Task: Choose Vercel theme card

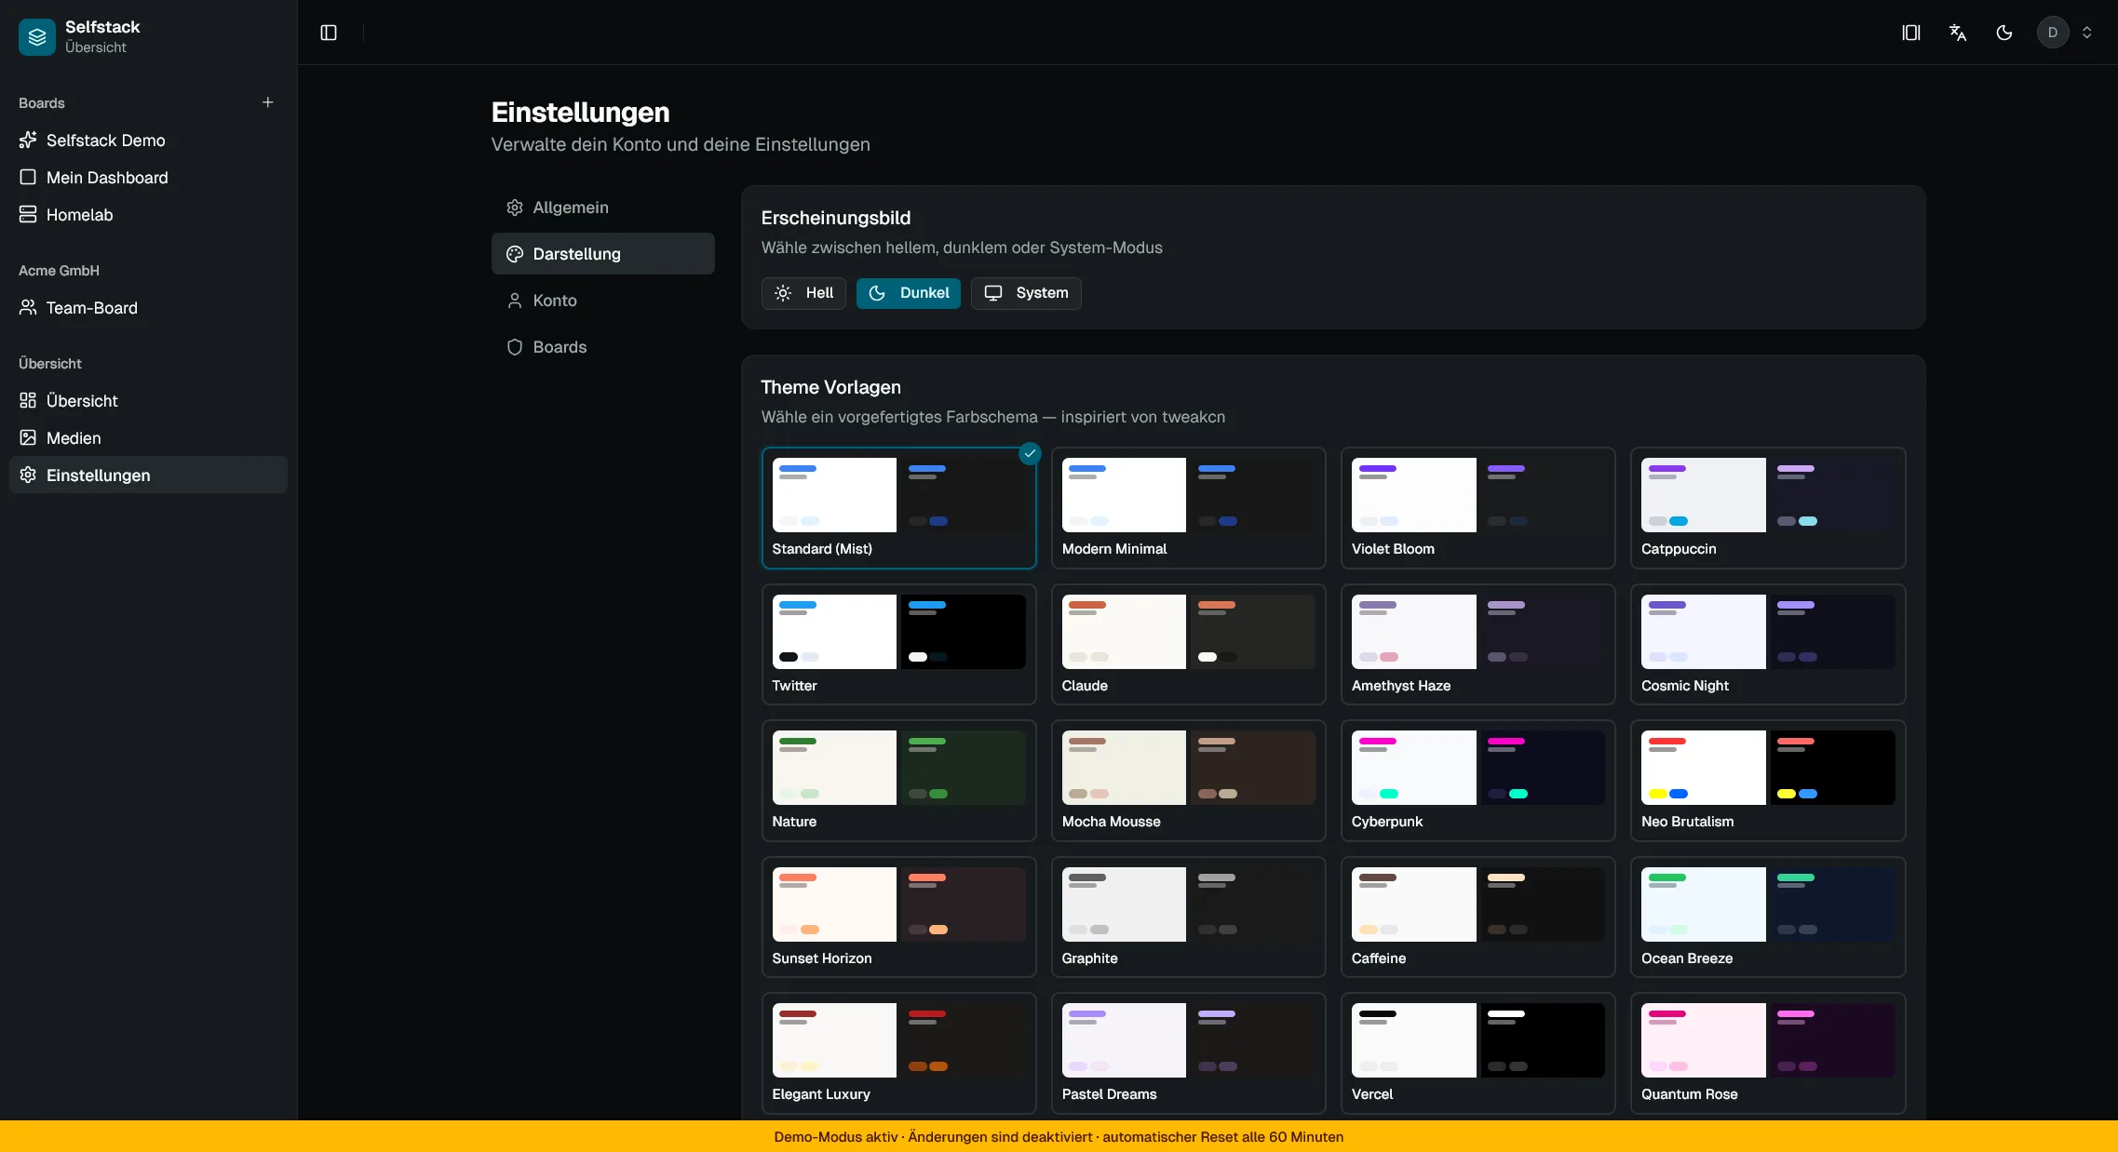Action: (x=1478, y=1053)
